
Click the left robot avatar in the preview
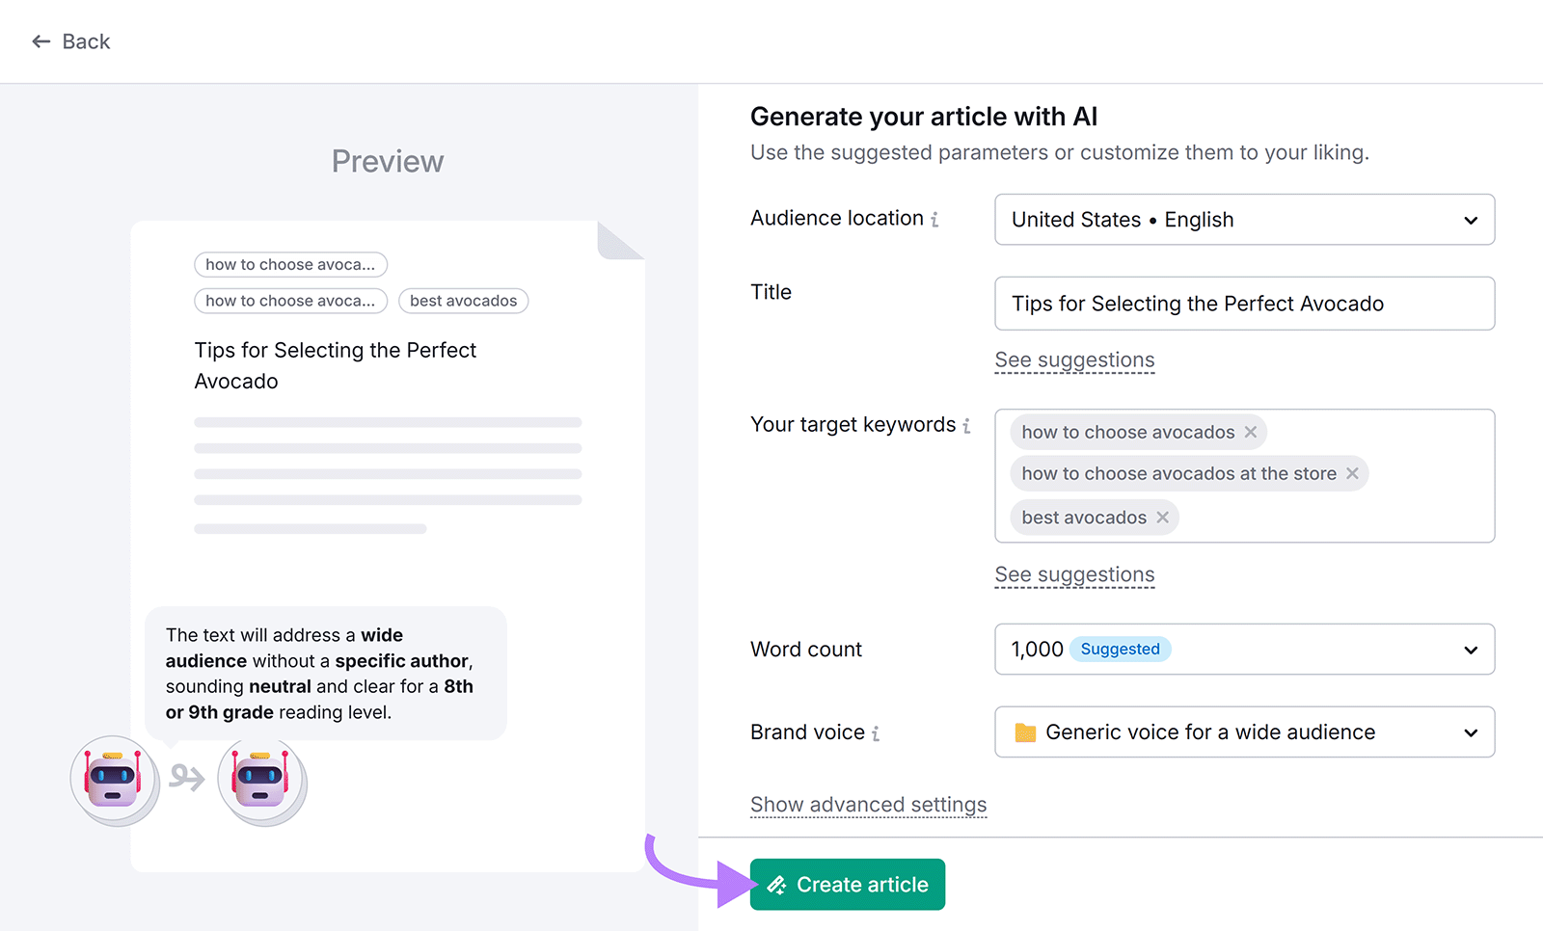click(x=113, y=780)
